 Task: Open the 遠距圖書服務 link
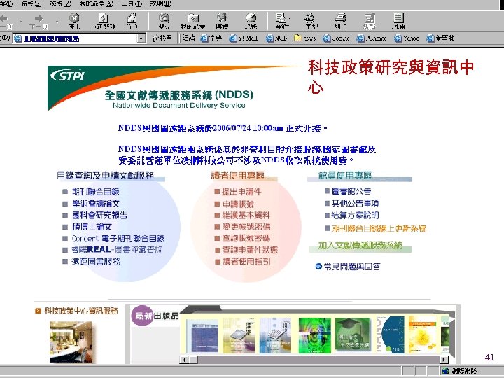(x=96, y=262)
